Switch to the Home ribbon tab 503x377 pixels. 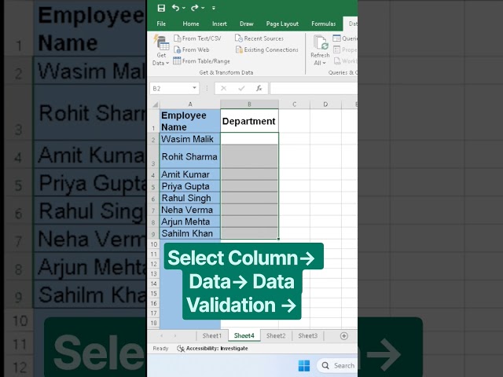(191, 24)
